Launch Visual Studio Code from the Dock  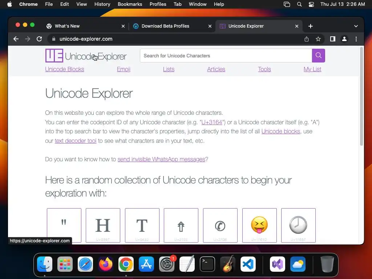click(248, 264)
